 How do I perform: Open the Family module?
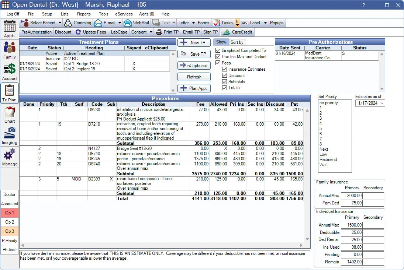pos(9,50)
